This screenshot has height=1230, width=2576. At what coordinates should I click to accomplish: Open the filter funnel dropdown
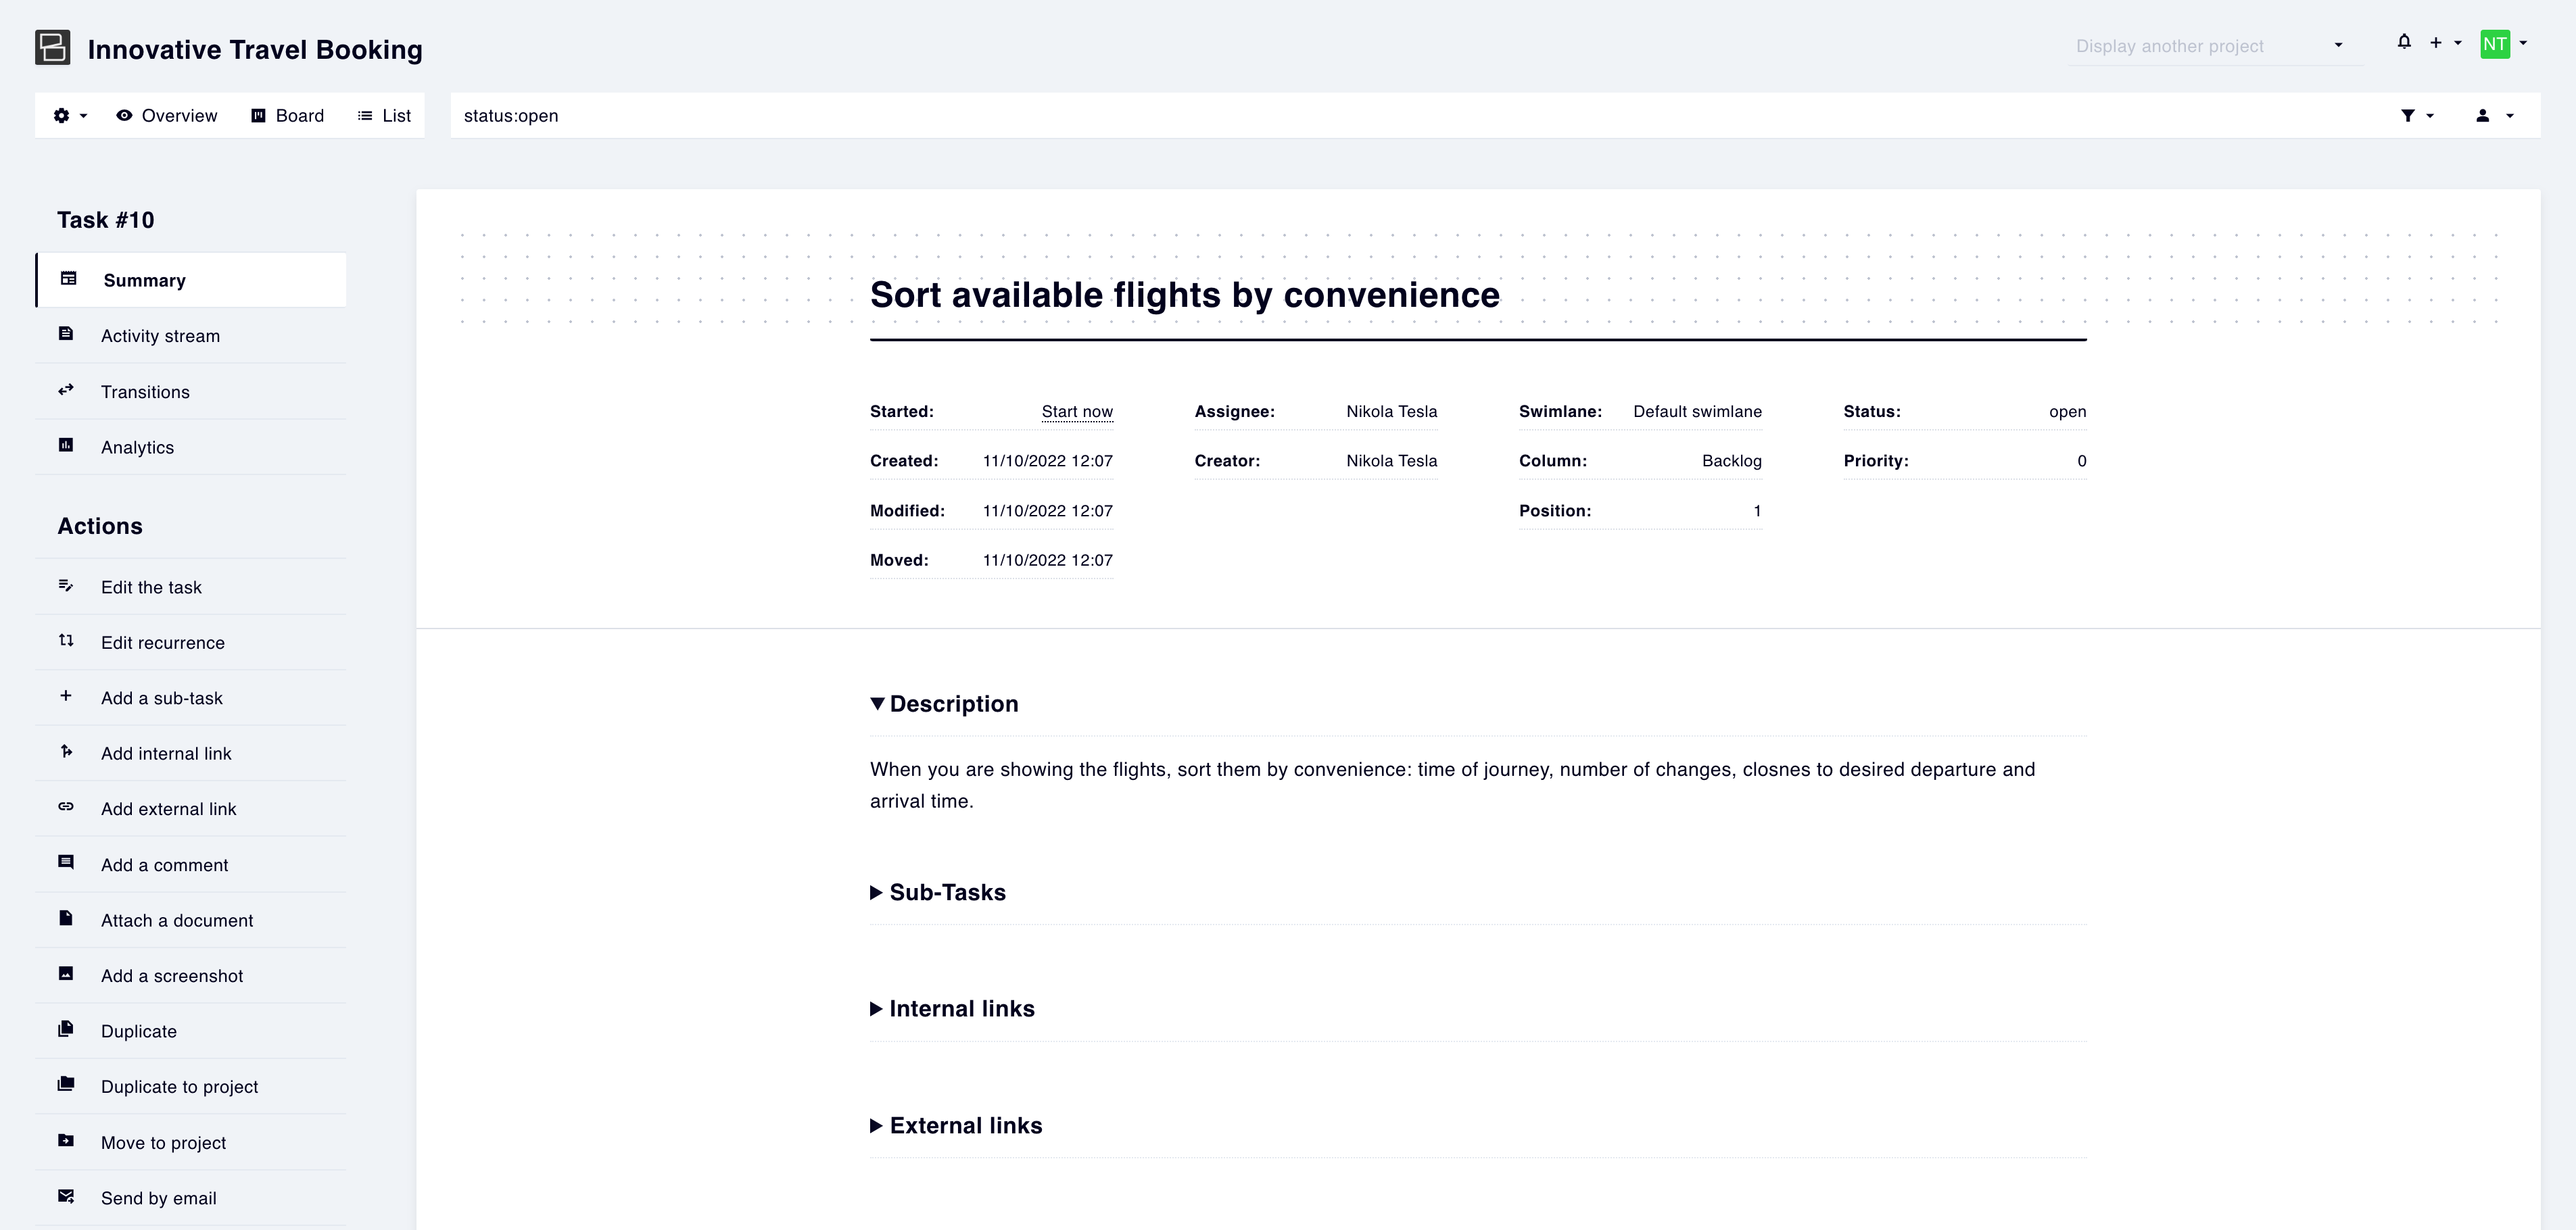tap(2416, 116)
